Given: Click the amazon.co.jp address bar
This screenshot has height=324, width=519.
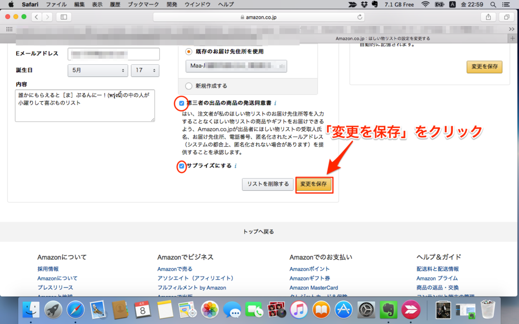Looking at the screenshot, I should pyautogui.click(x=258, y=17).
